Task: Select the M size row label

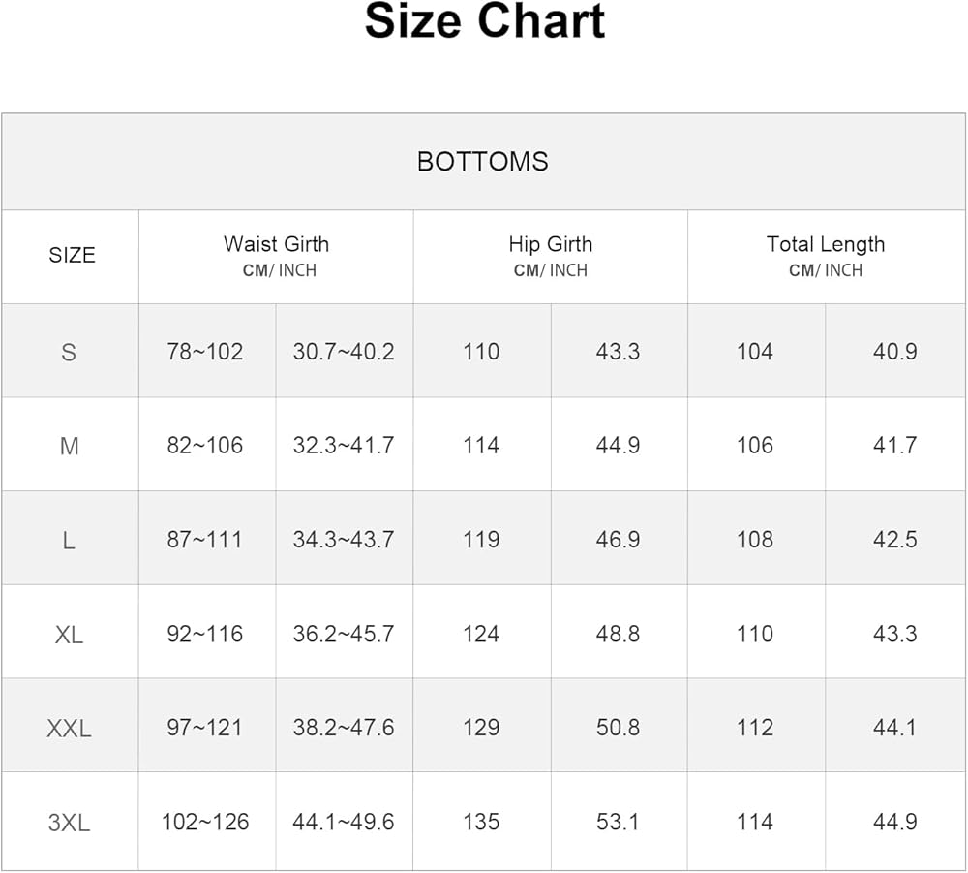Action: 69,446
